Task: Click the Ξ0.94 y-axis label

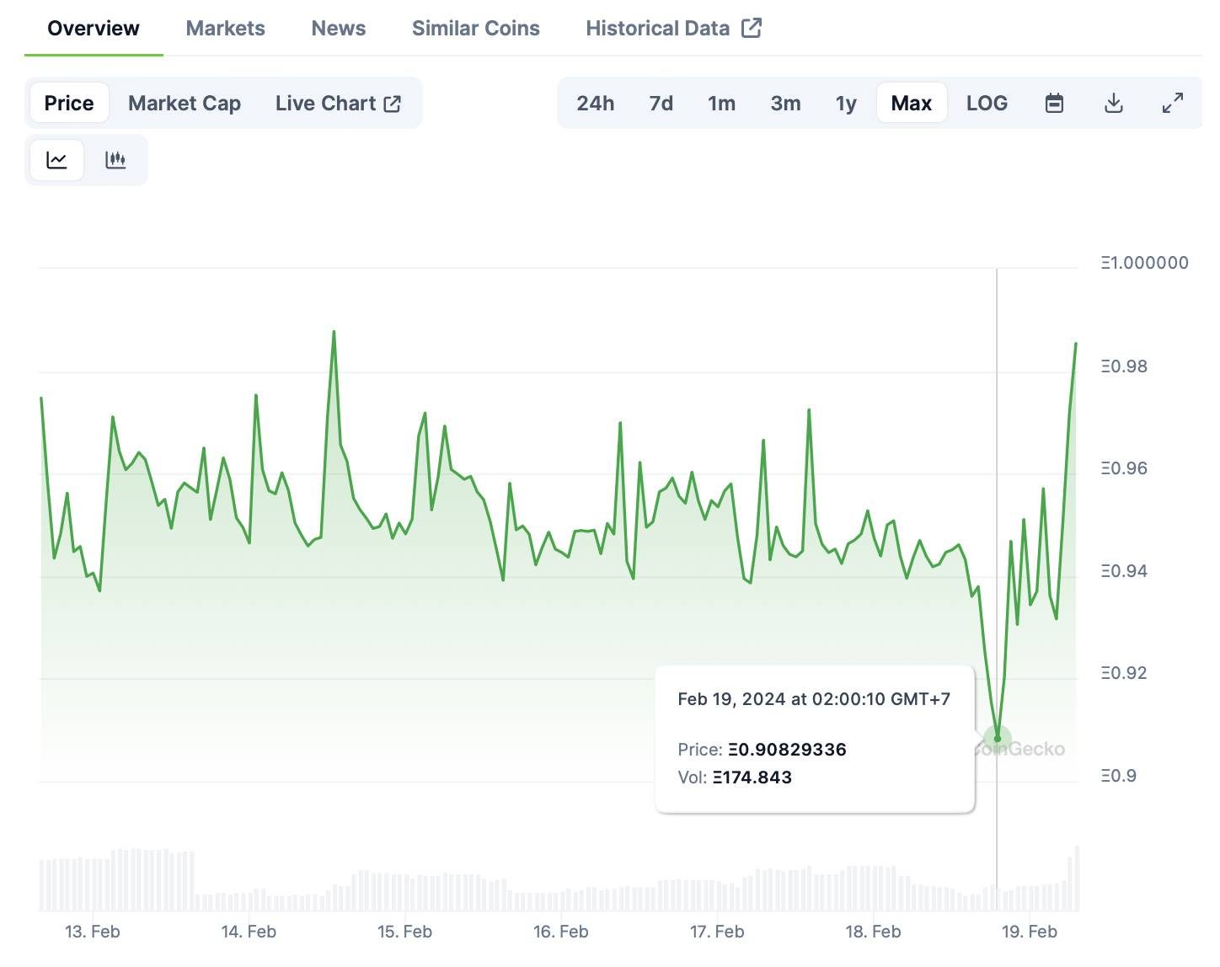Action: pyautogui.click(x=1124, y=571)
